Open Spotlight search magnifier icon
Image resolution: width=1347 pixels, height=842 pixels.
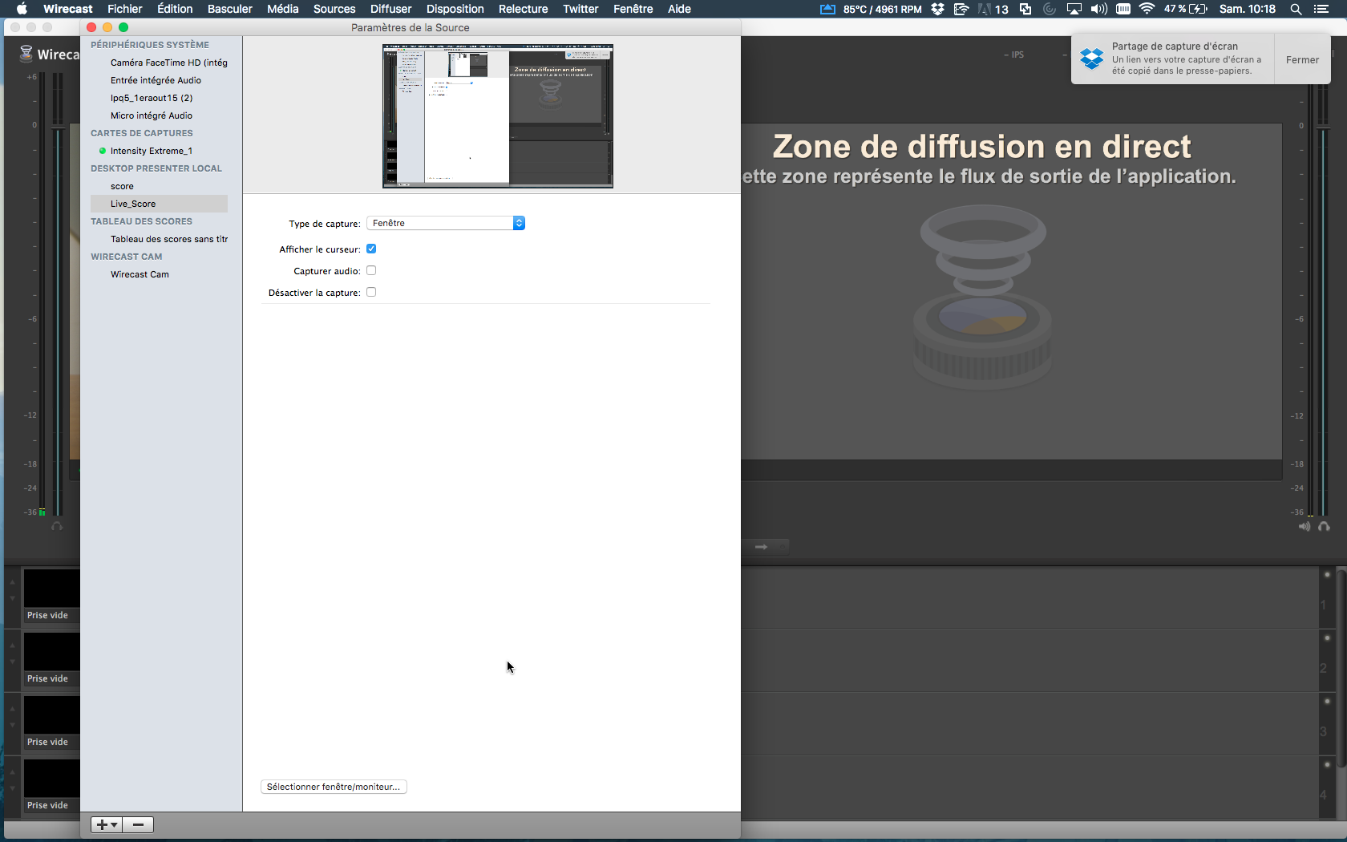pyautogui.click(x=1296, y=9)
